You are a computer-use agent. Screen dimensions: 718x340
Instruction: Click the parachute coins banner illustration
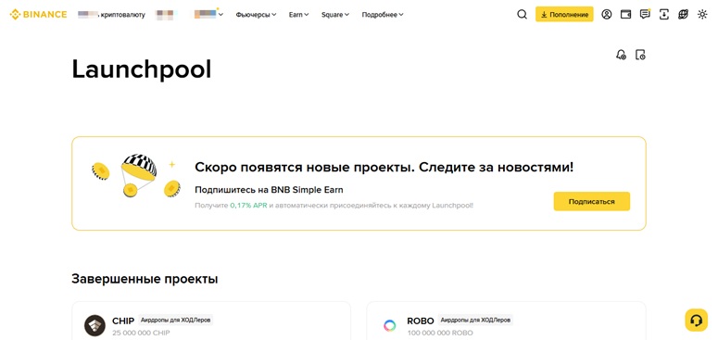pos(136,176)
